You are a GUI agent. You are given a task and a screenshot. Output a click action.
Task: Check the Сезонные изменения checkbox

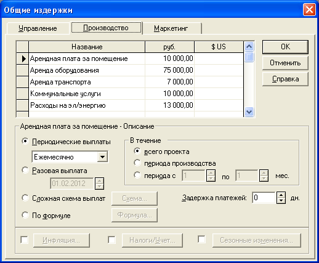(201, 239)
